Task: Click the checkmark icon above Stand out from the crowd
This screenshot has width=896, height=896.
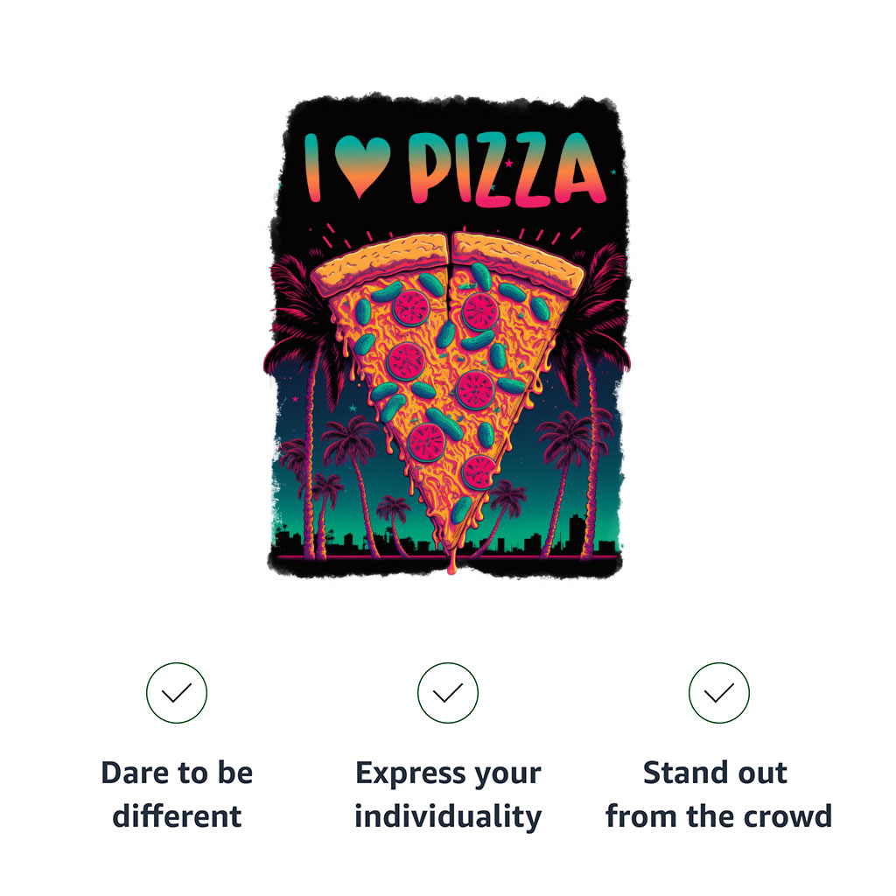Action: (x=718, y=693)
